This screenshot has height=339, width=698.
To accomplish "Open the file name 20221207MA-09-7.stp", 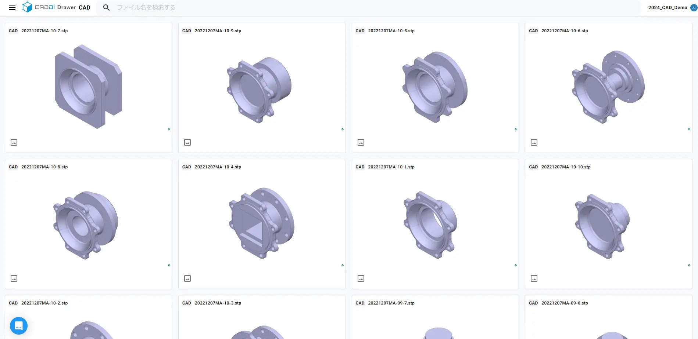I will coord(391,303).
